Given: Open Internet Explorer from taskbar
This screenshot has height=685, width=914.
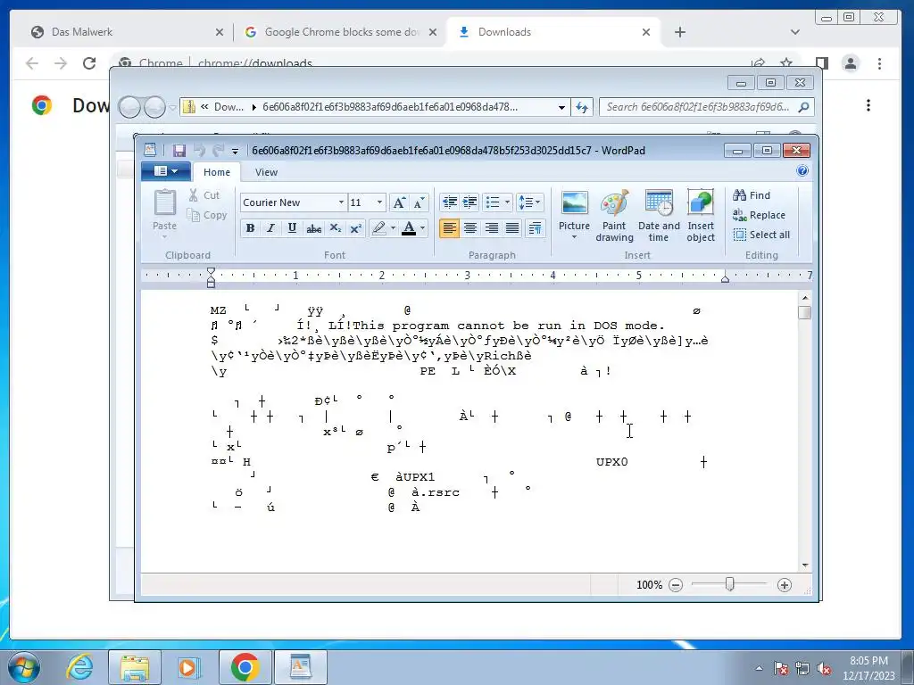Looking at the screenshot, I should [x=79, y=667].
